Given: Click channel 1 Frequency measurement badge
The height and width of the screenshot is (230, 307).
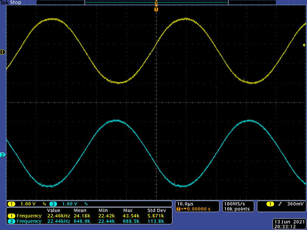Looking at the screenshot, I should (x=12, y=216).
